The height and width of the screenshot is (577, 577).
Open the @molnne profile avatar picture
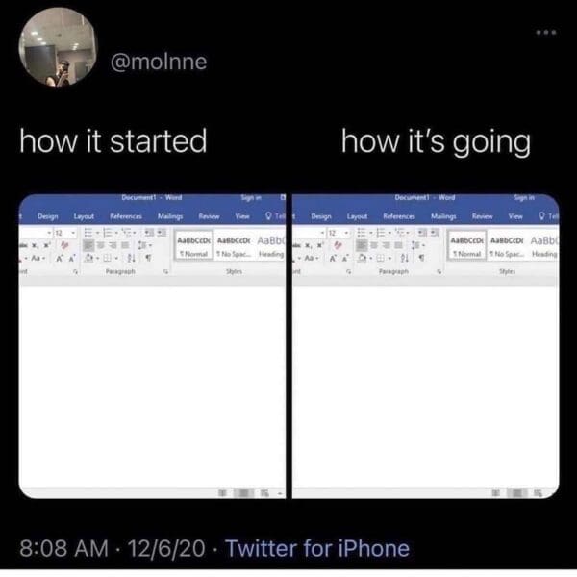click(58, 47)
